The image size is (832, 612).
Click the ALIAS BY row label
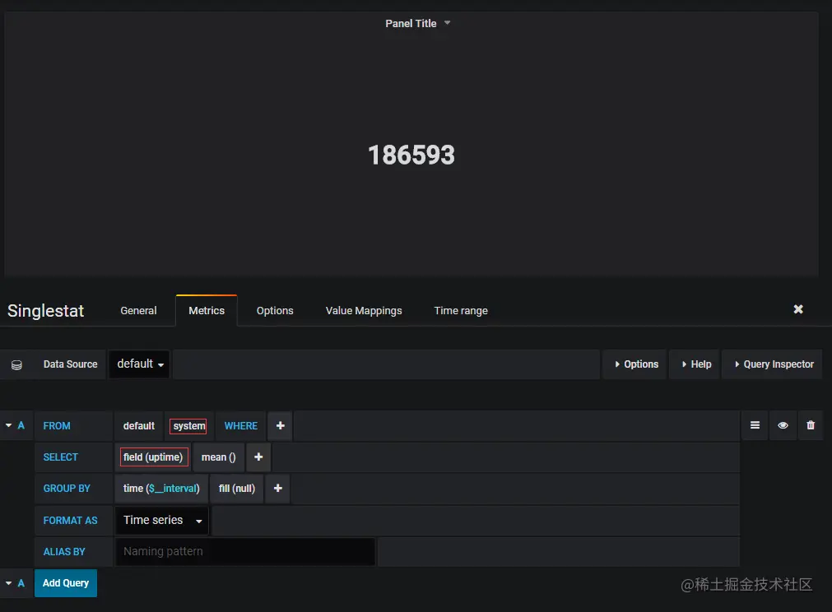(64, 552)
